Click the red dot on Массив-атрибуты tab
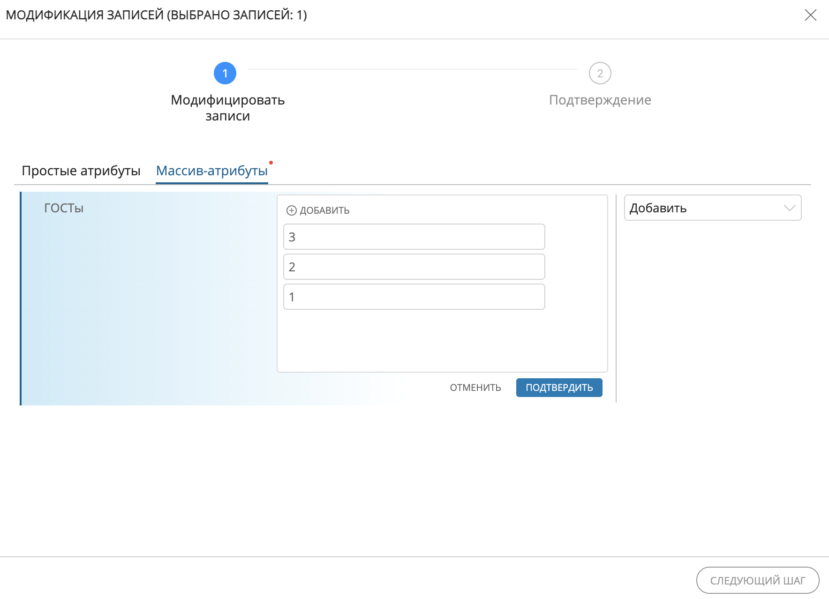This screenshot has height=599, width=829. click(x=271, y=163)
